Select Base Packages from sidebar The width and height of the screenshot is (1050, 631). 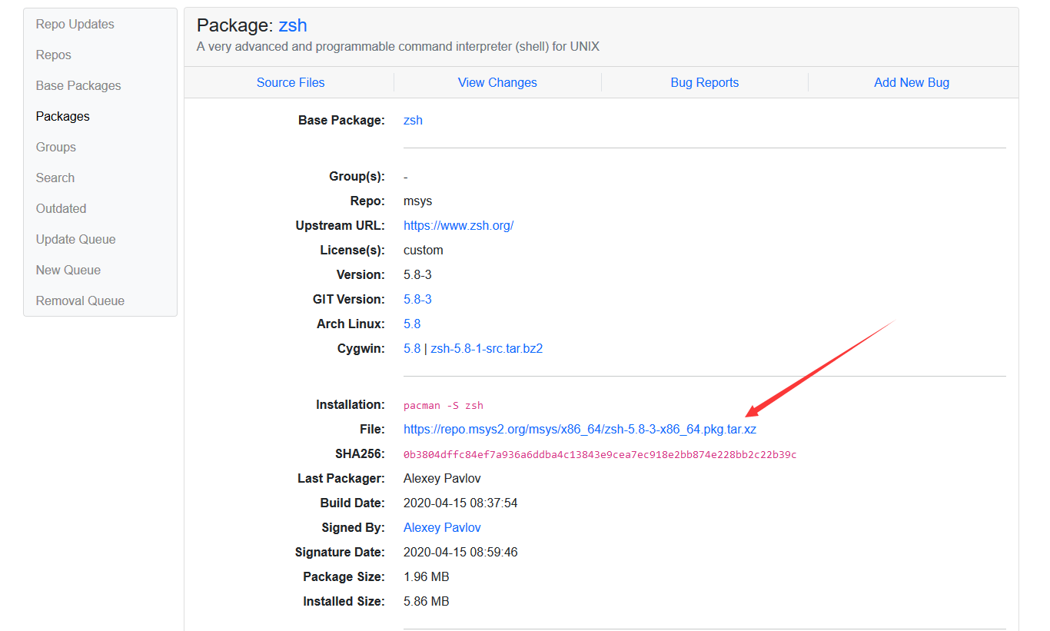point(78,85)
